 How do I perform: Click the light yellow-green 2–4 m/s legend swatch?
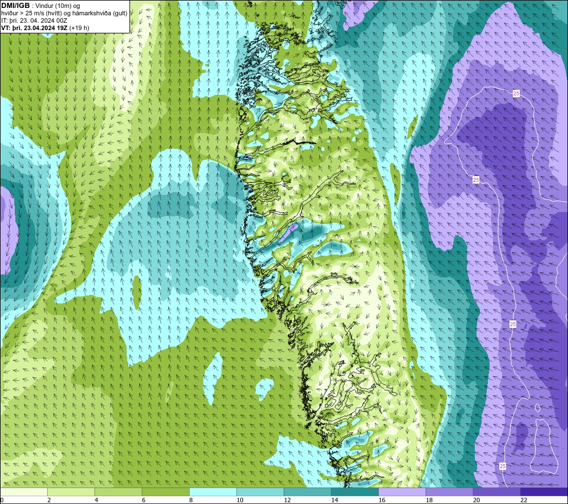point(71,491)
